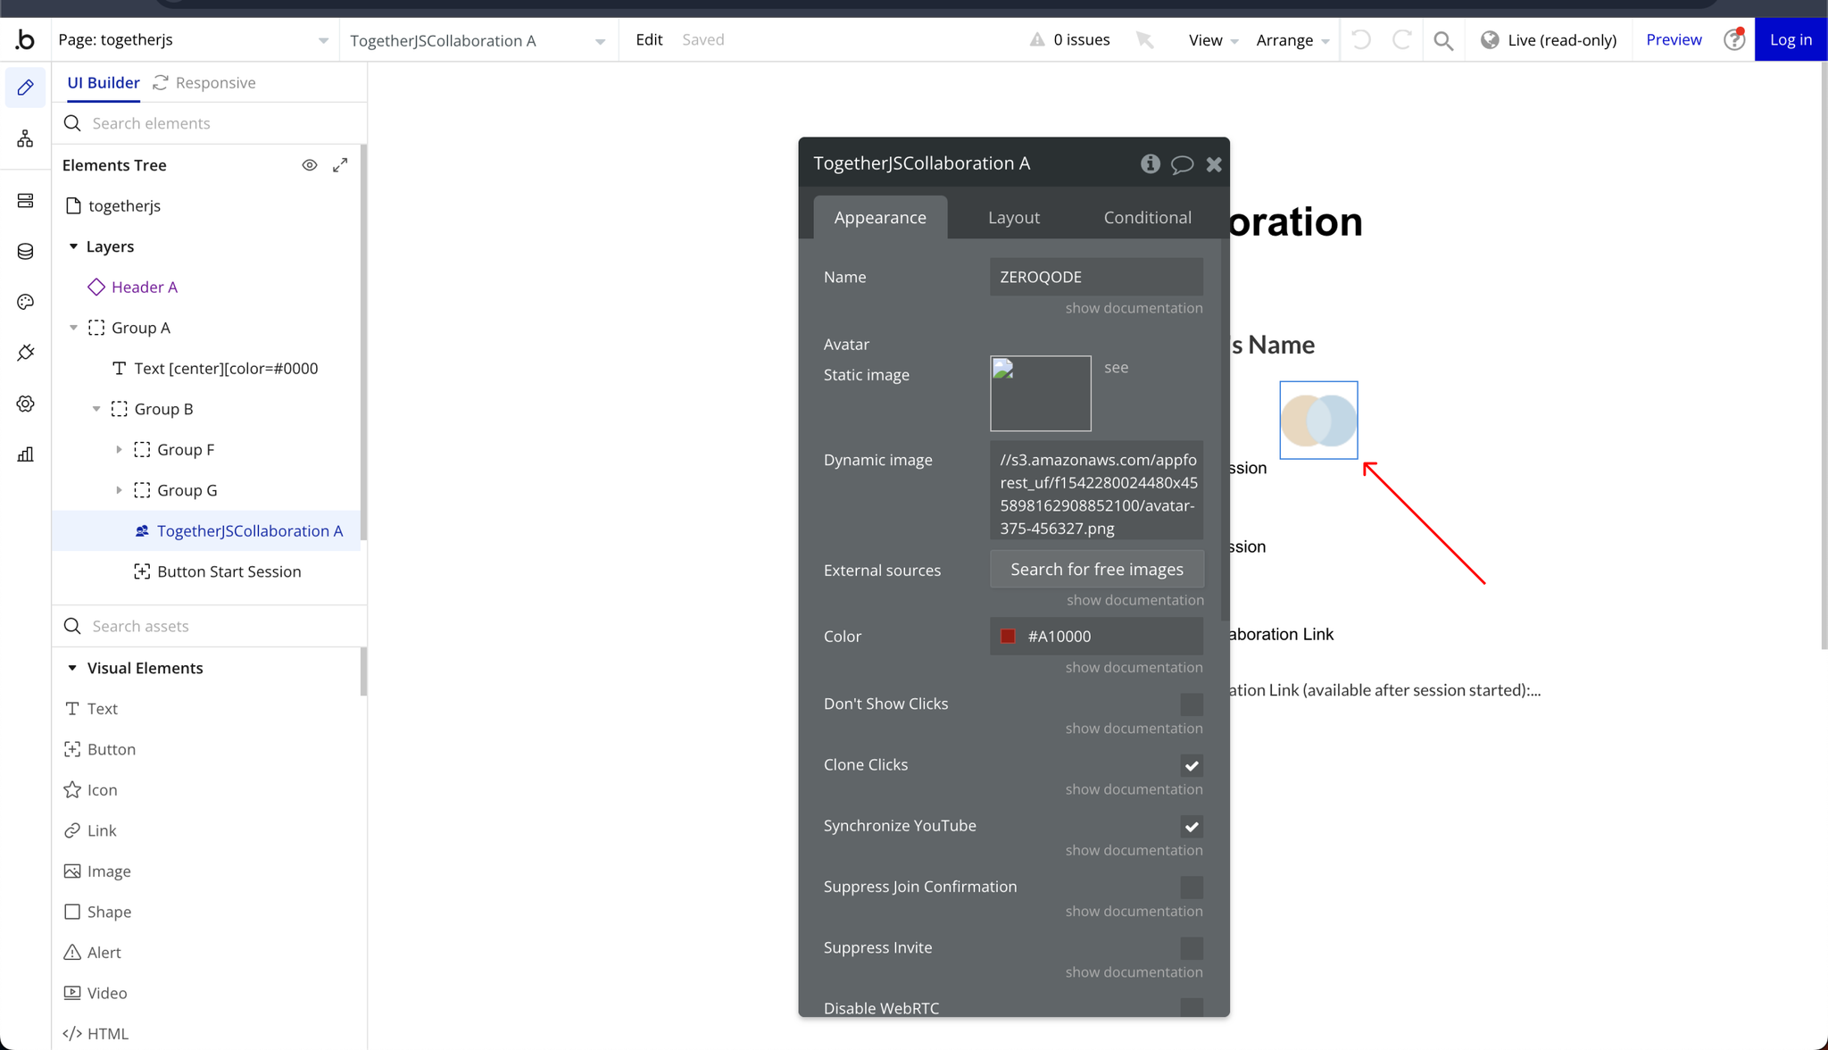
Task: Click the TogetherJSCollaboration A layer item
Action: [249, 530]
